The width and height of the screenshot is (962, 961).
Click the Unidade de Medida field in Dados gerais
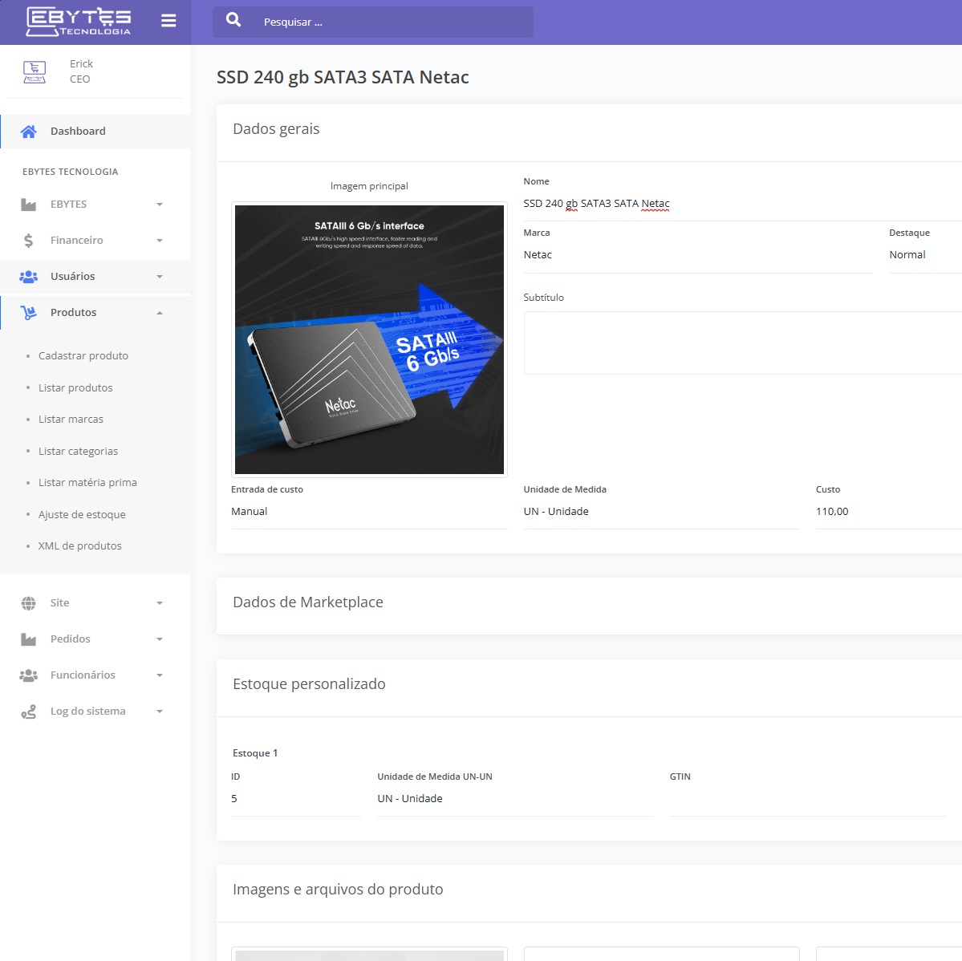tap(661, 512)
